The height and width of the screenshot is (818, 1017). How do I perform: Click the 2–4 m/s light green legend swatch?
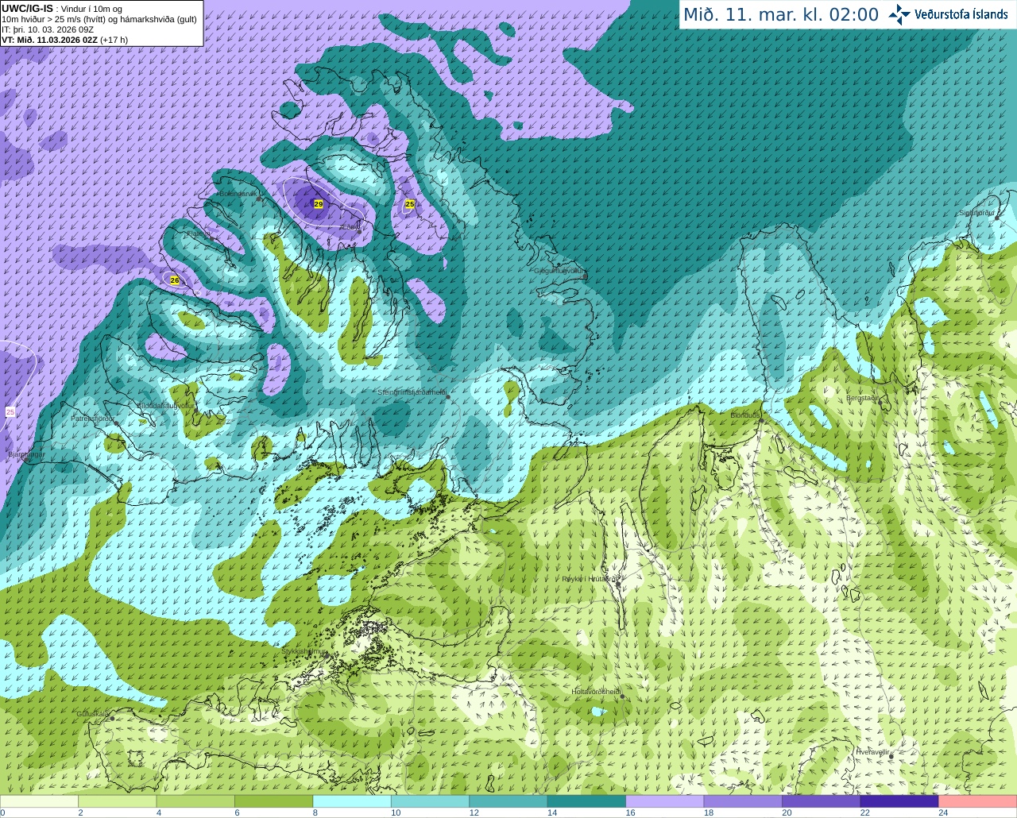click(117, 801)
